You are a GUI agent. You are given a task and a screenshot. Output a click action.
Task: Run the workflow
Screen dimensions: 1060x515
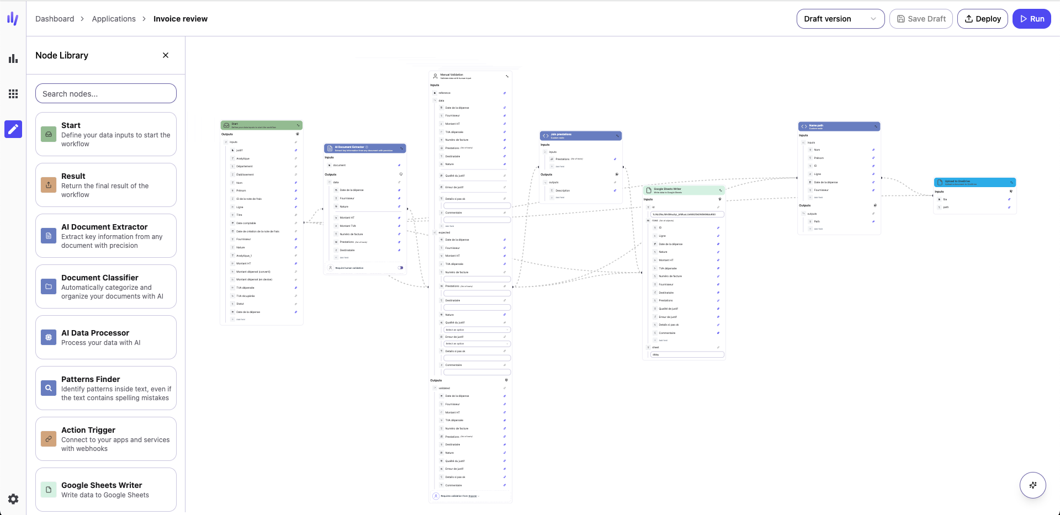pyautogui.click(x=1031, y=18)
